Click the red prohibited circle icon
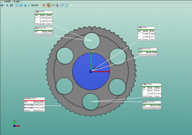192x135 pixels. 44,6
